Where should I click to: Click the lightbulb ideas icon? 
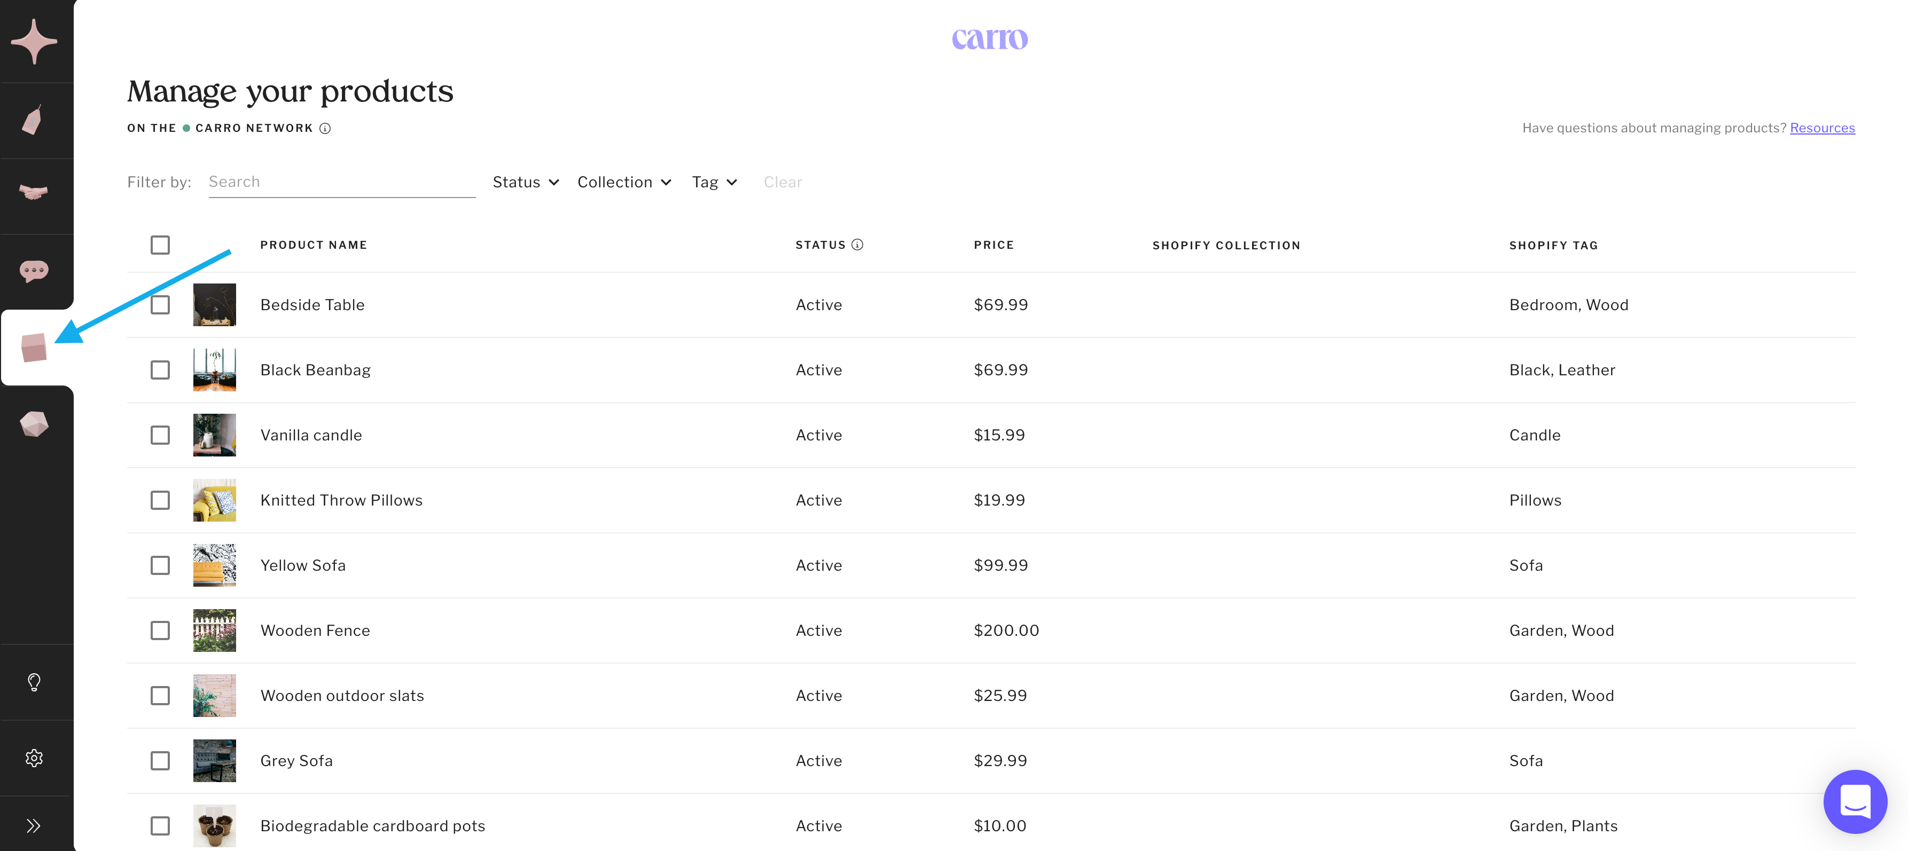[x=34, y=682]
